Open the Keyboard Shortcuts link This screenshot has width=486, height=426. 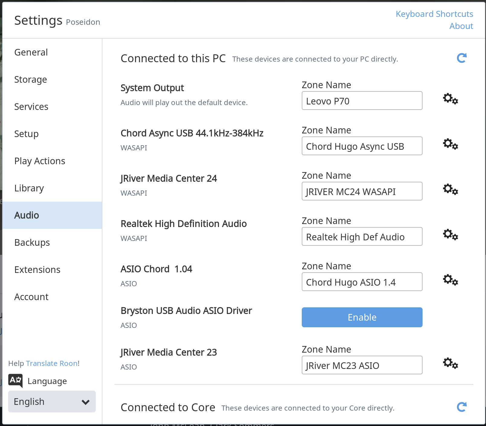[x=434, y=14]
